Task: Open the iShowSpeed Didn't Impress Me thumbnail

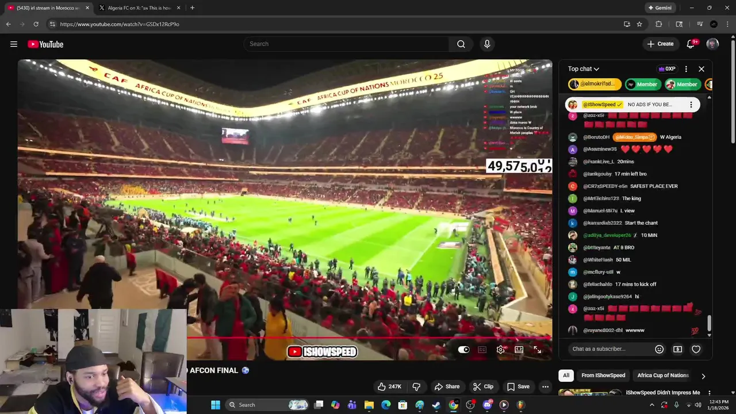Action: tap(590, 393)
